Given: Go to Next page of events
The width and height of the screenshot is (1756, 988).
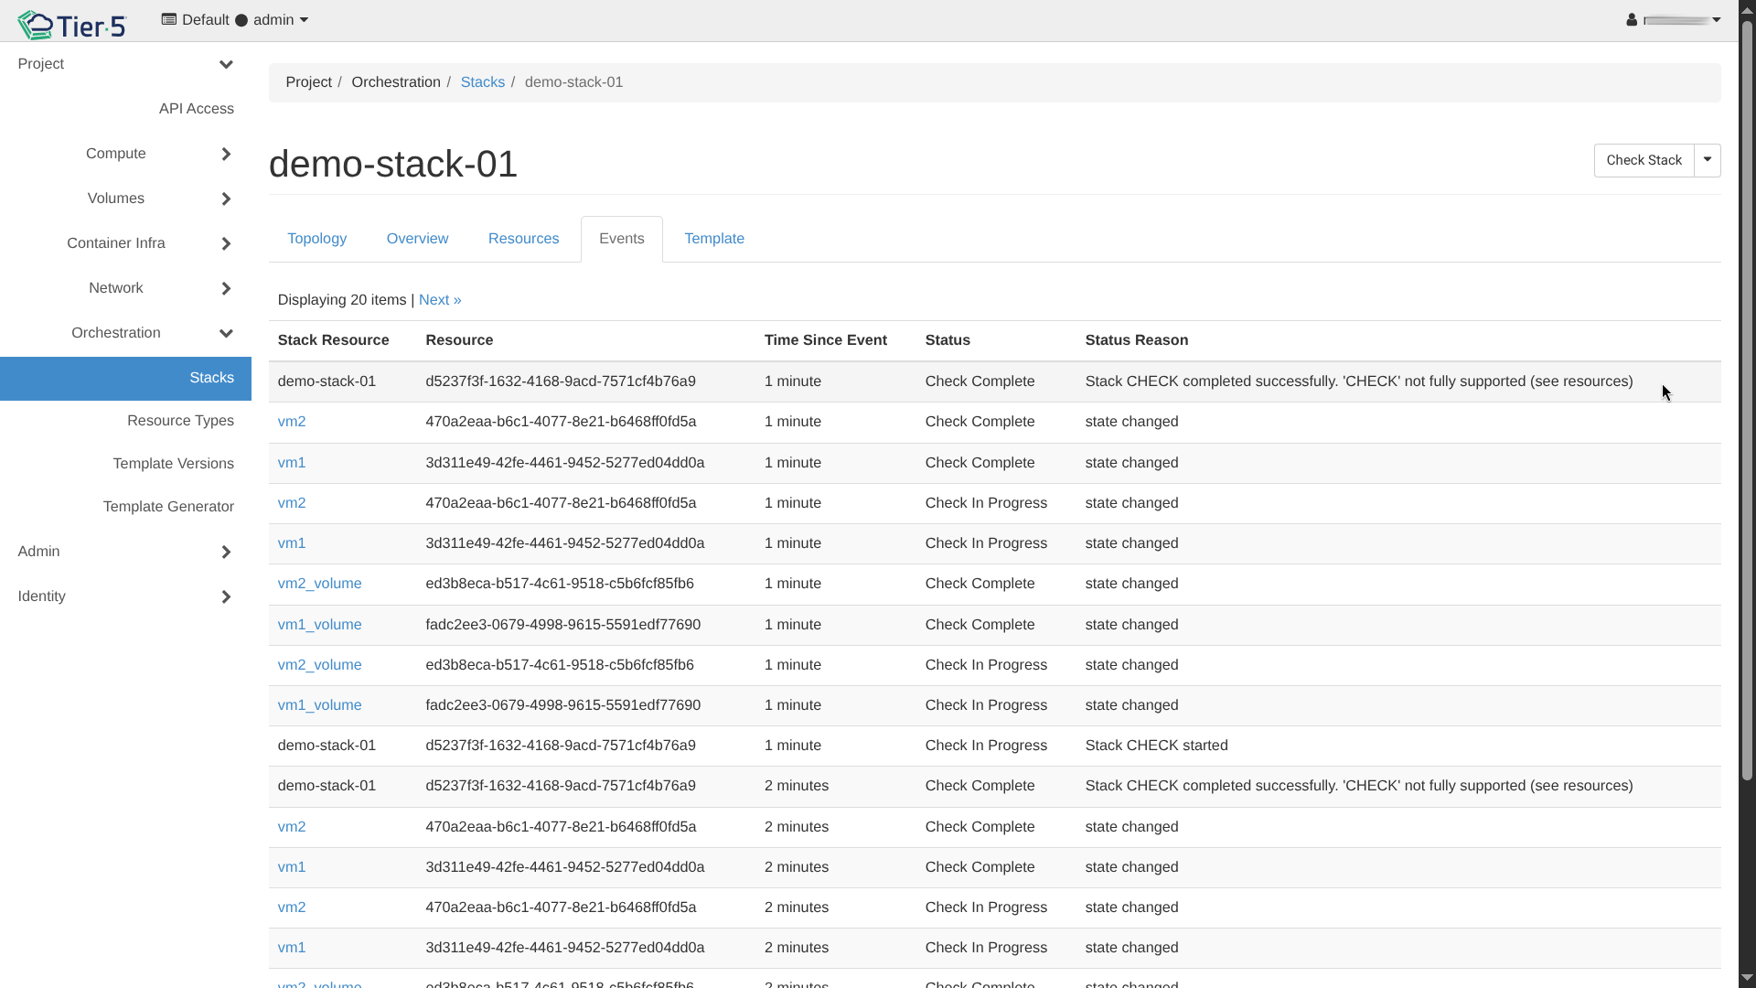Looking at the screenshot, I should [x=440, y=300].
